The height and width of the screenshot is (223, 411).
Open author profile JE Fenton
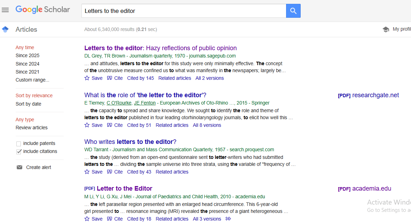pyautogui.click(x=145, y=103)
